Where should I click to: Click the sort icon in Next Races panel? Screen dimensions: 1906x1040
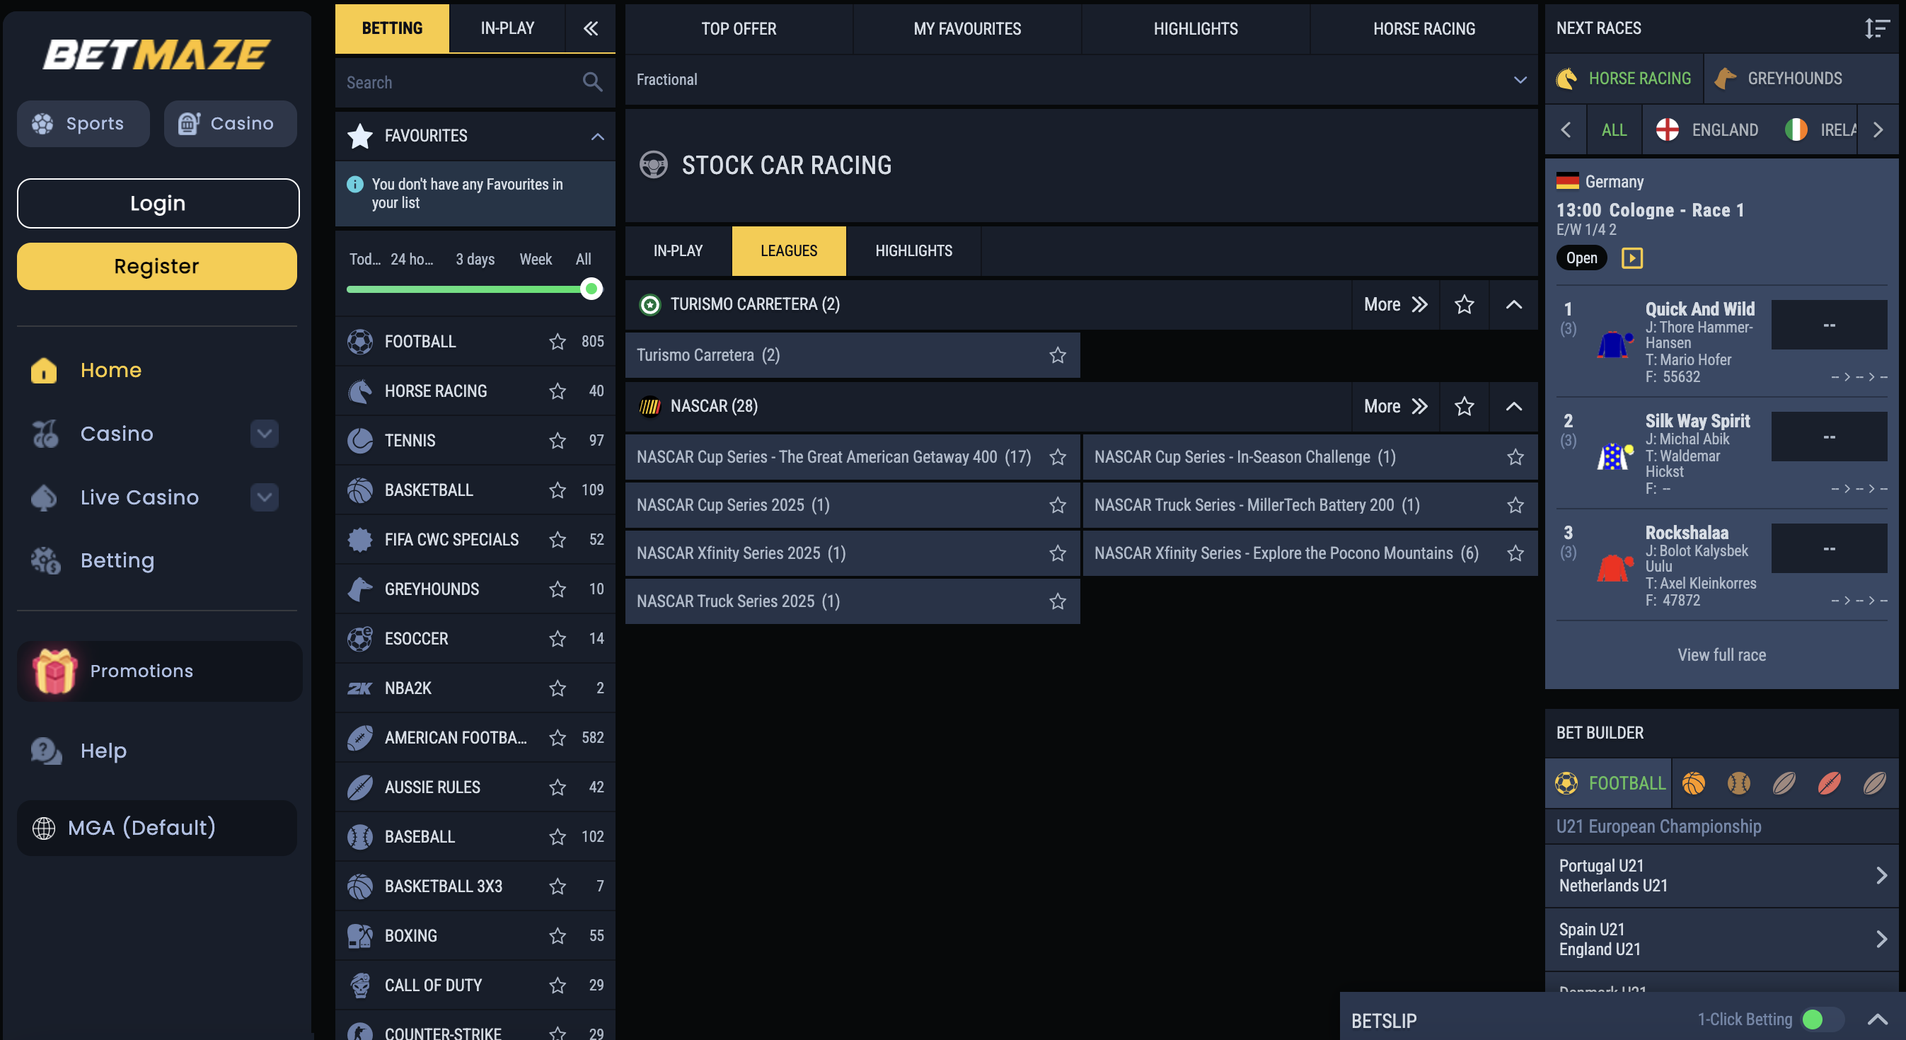[1876, 28]
